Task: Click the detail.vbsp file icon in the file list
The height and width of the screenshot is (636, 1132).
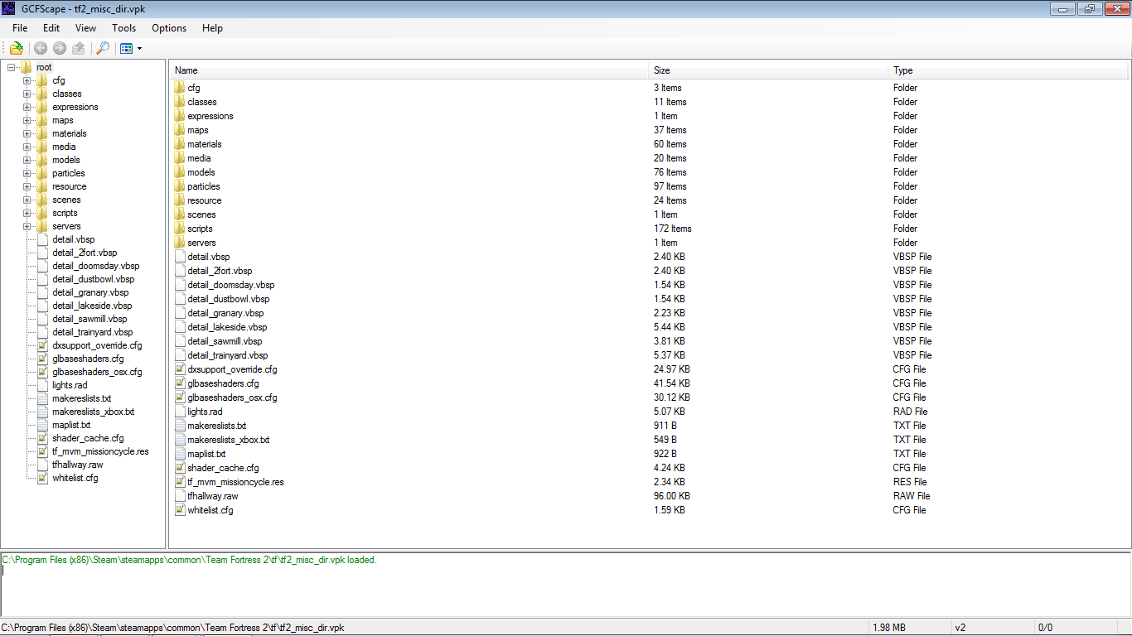Action: pyautogui.click(x=180, y=257)
